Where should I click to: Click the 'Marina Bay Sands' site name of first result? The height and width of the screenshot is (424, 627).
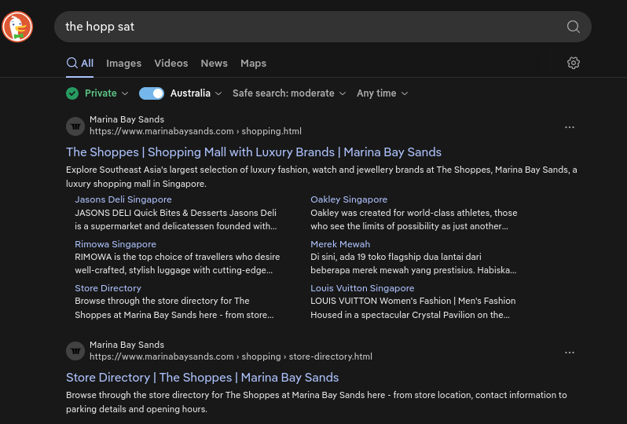click(126, 119)
